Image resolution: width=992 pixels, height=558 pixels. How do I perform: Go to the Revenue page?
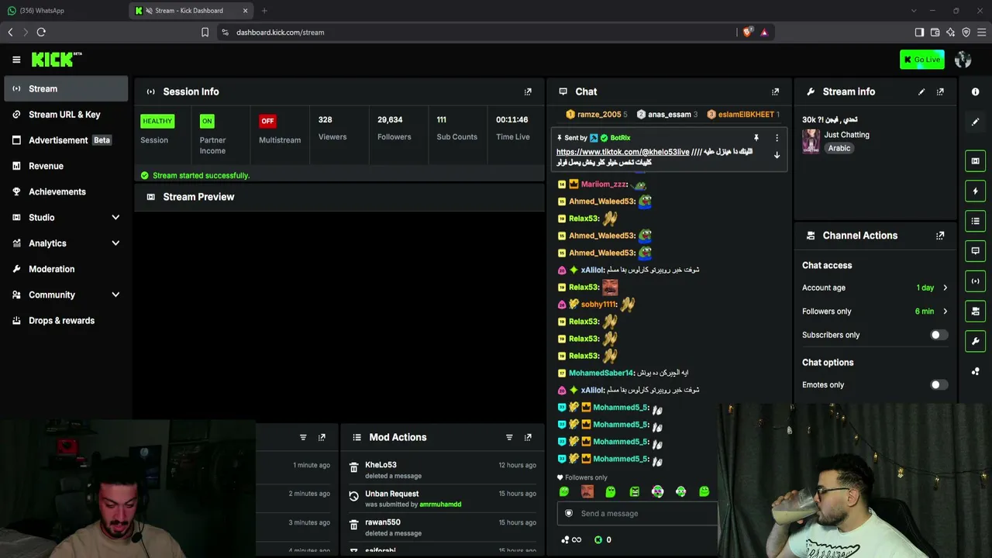[x=66, y=166]
